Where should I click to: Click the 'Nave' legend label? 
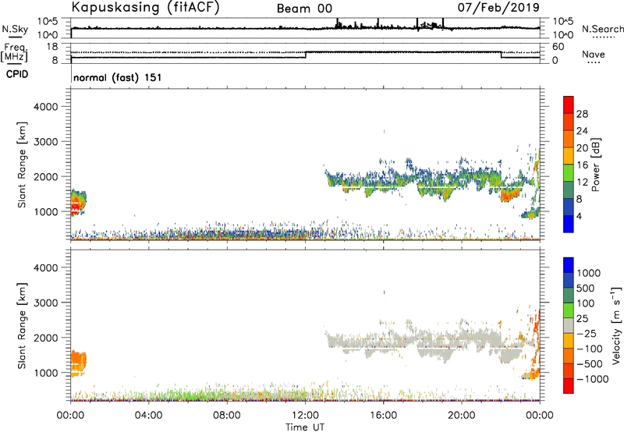click(594, 54)
